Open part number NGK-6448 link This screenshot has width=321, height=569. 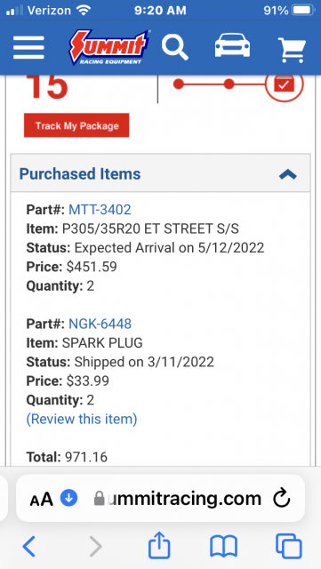pyautogui.click(x=100, y=324)
